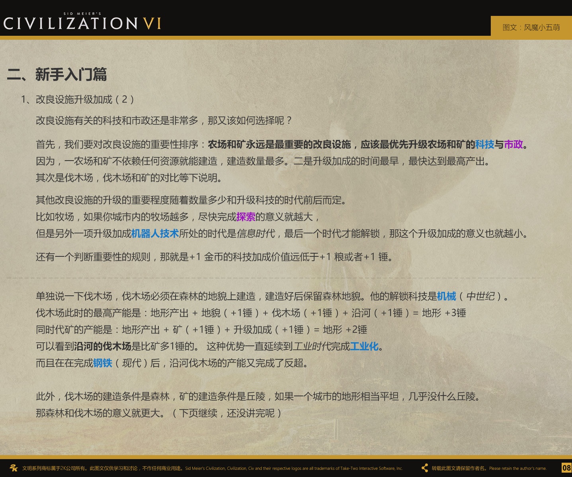Open the blue 科技 link
This screenshot has height=477, width=572.
coord(484,144)
